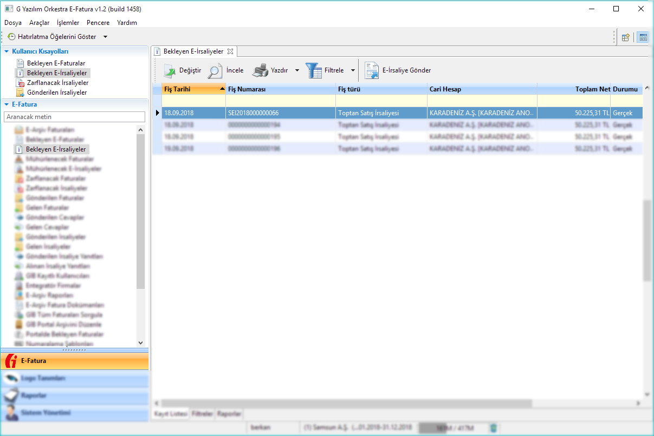Open the Yazdır dropdown arrow
Image resolution: width=654 pixels, height=436 pixels.
click(x=297, y=71)
